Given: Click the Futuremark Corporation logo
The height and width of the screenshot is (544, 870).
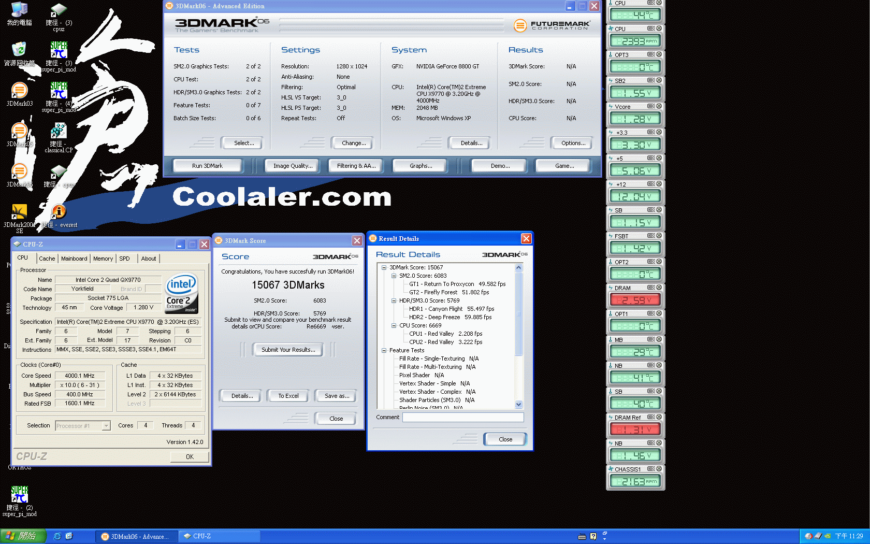Looking at the screenshot, I should click(551, 25).
